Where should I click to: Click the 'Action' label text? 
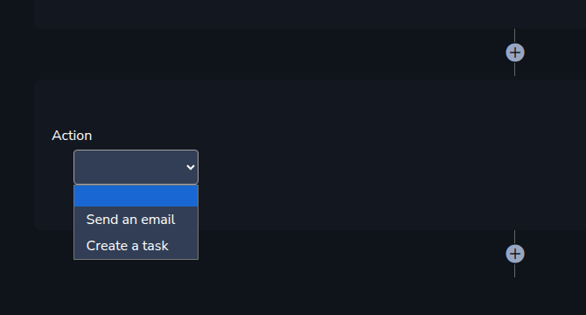point(72,136)
